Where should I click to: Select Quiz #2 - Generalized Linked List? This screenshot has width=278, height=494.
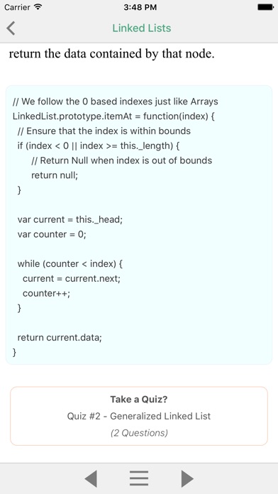coord(139,416)
